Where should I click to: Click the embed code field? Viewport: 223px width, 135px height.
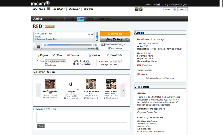point(56,61)
